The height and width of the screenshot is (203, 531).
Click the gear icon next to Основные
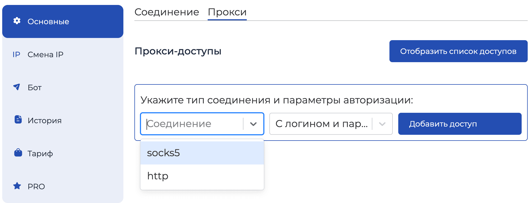click(x=17, y=21)
